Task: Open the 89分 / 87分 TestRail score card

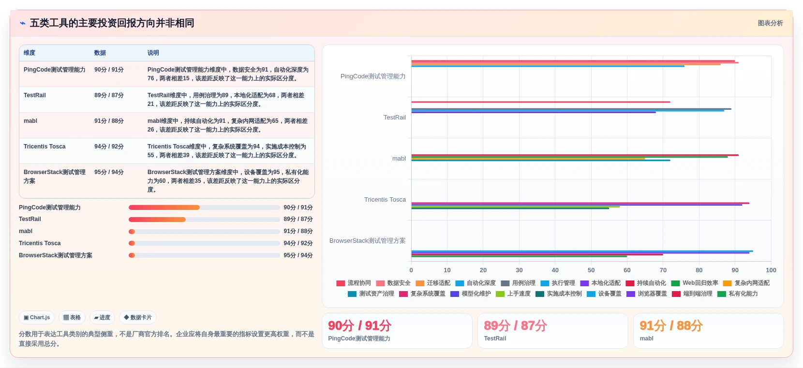Action: coord(553,331)
